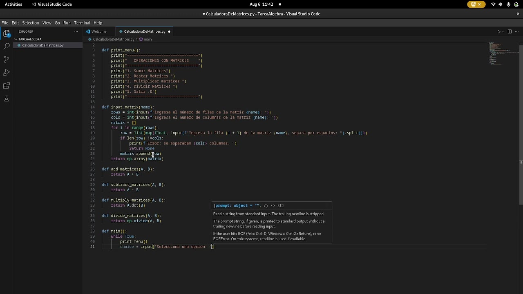The image size is (523, 294).
Task: Click the 'while True:' line
Action: (x=123, y=236)
